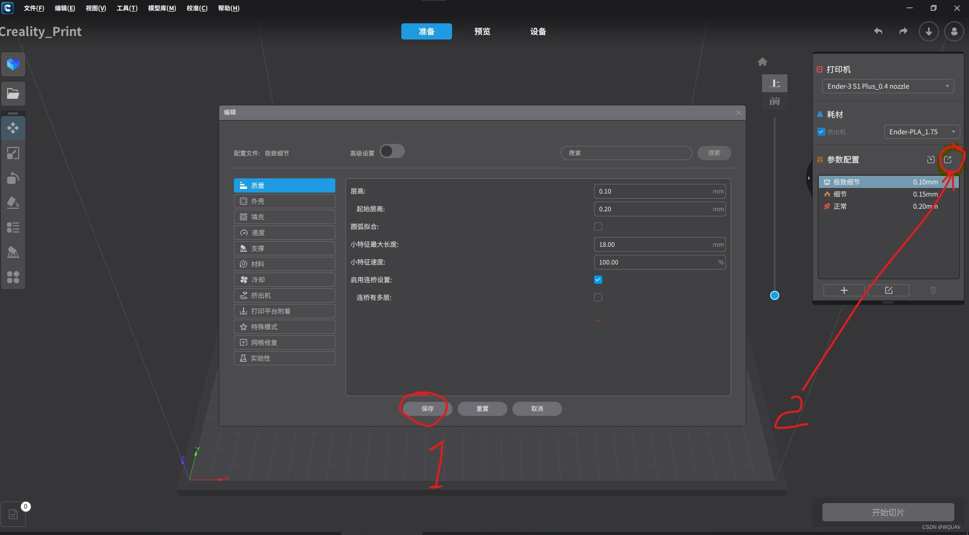Switch to platform view icon below home
969x535 pixels.
pos(775,84)
